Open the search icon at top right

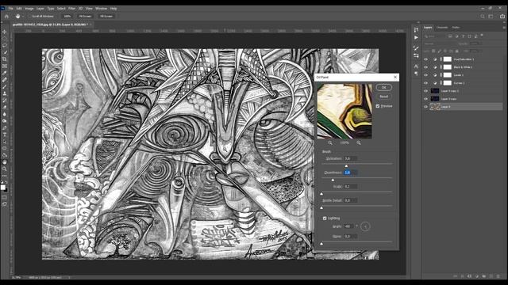coord(483,16)
